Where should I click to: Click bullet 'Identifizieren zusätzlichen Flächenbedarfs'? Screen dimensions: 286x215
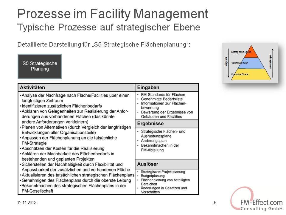[61, 106]
